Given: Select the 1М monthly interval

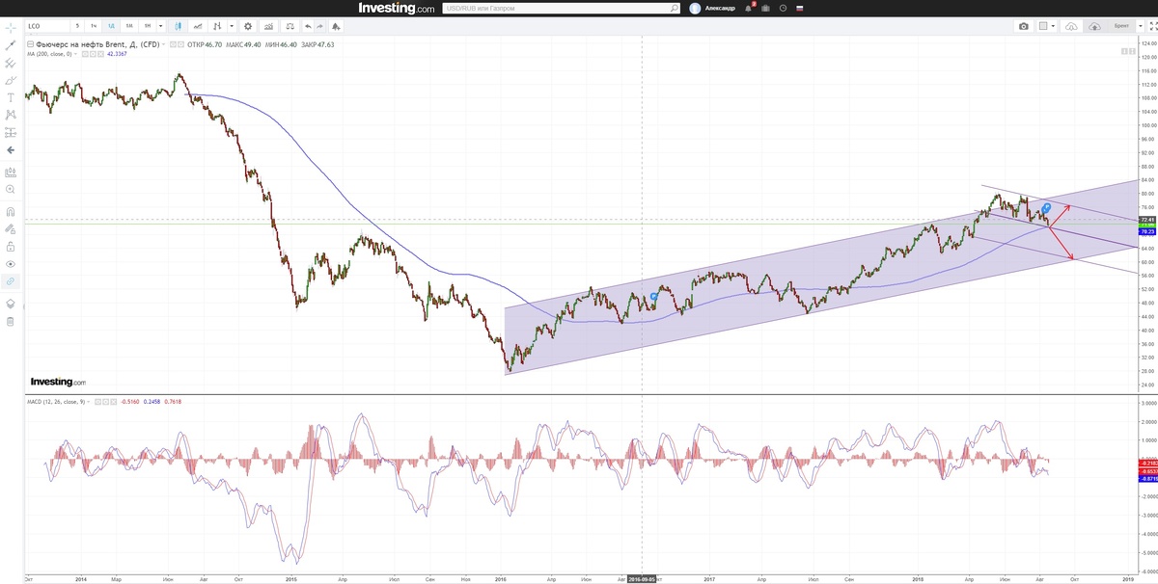Looking at the screenshot, I should coord(129,26).
